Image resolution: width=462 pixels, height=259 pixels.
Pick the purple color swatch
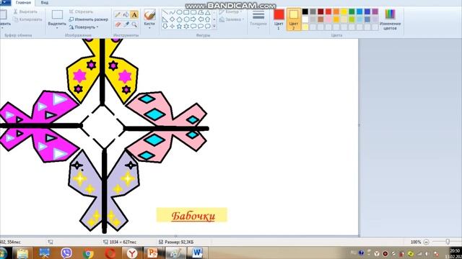375,12
